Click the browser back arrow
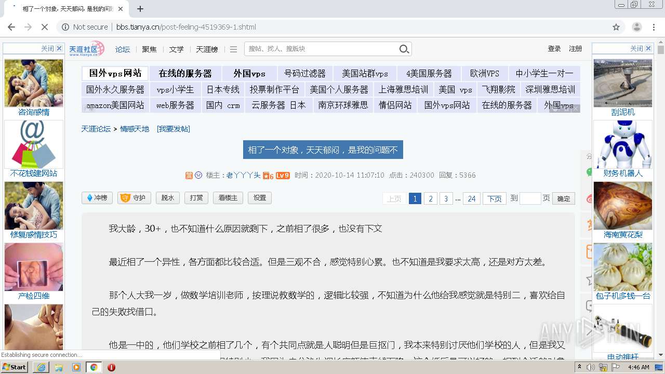The width and height of the screenshot is (665, 374). point(11,27)
